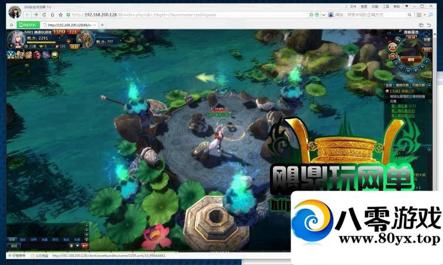Click the green shield security icon
The width and height of the screenshot is (443, 265).
coord(68,15)
